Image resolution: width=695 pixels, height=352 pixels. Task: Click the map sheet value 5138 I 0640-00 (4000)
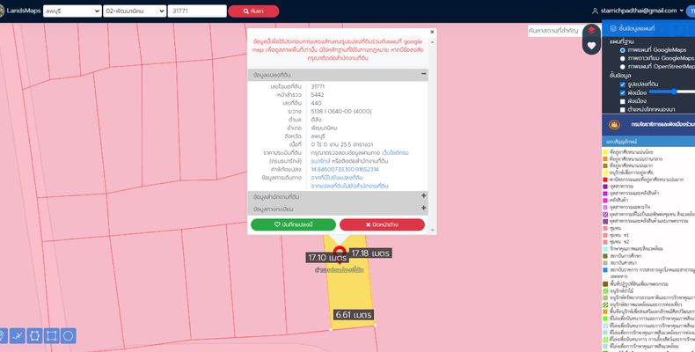(x=341, y=111)
